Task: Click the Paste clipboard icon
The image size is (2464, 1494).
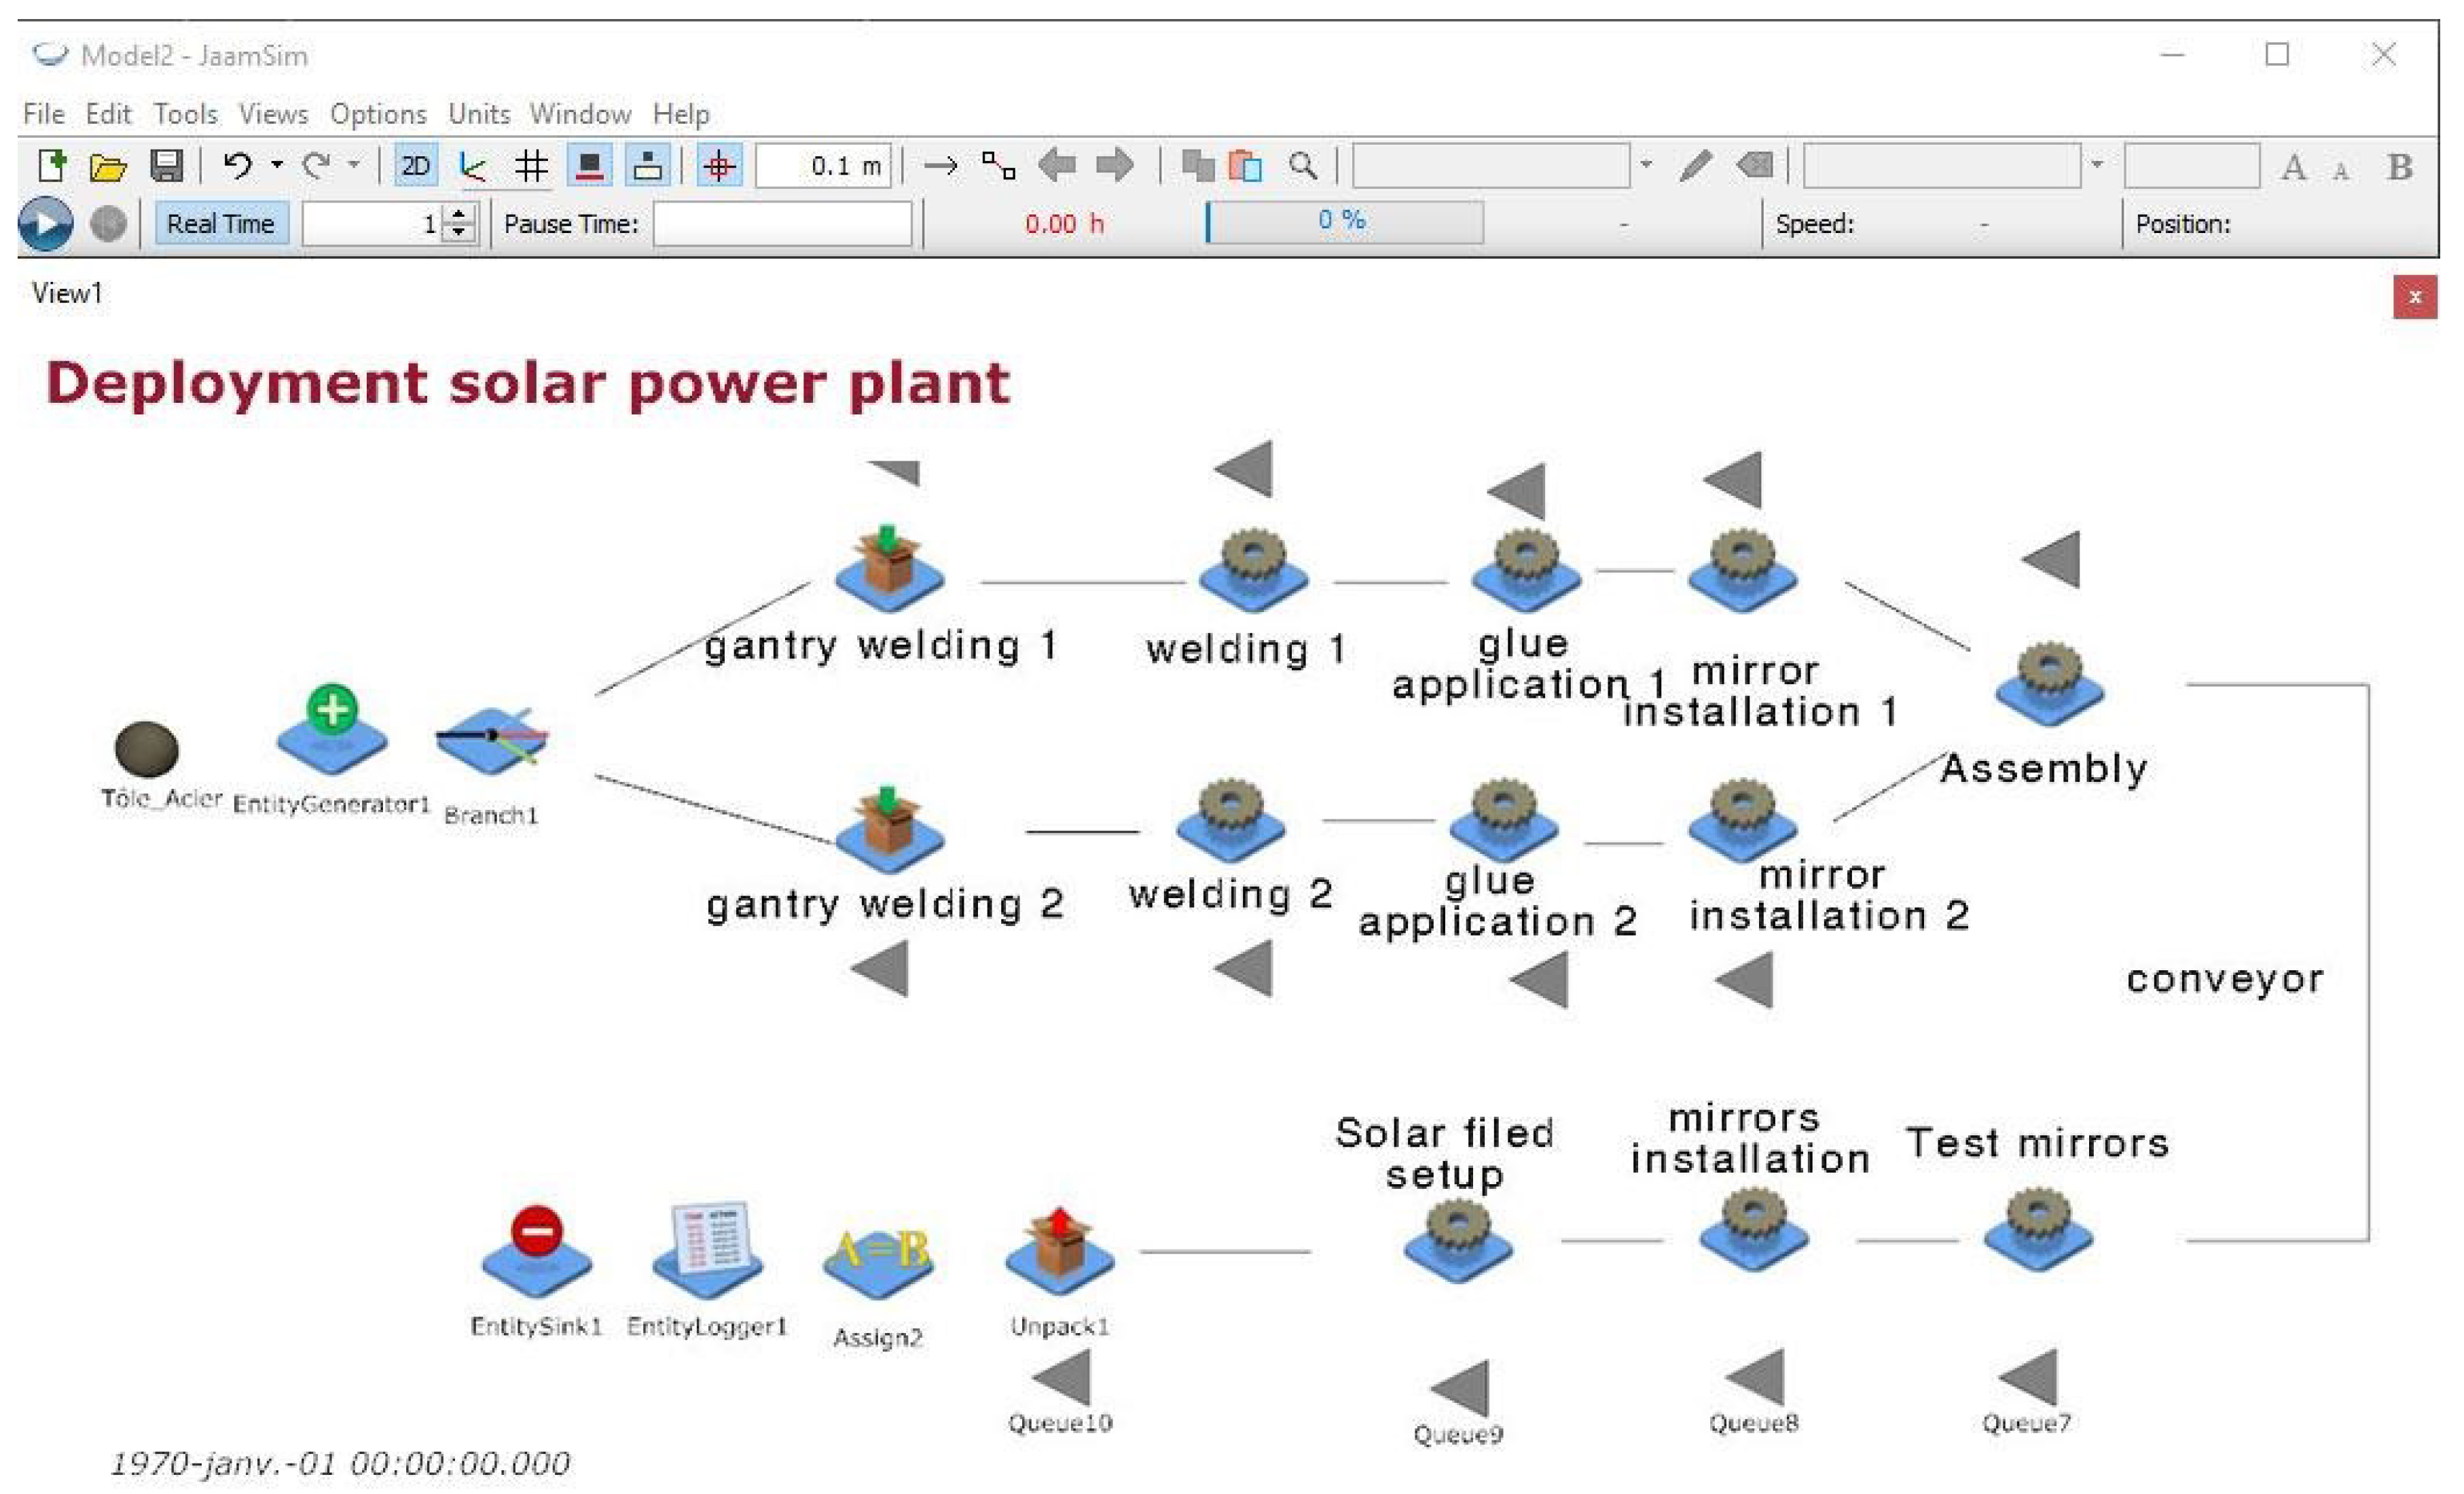Action: [x=1245, y=166]
